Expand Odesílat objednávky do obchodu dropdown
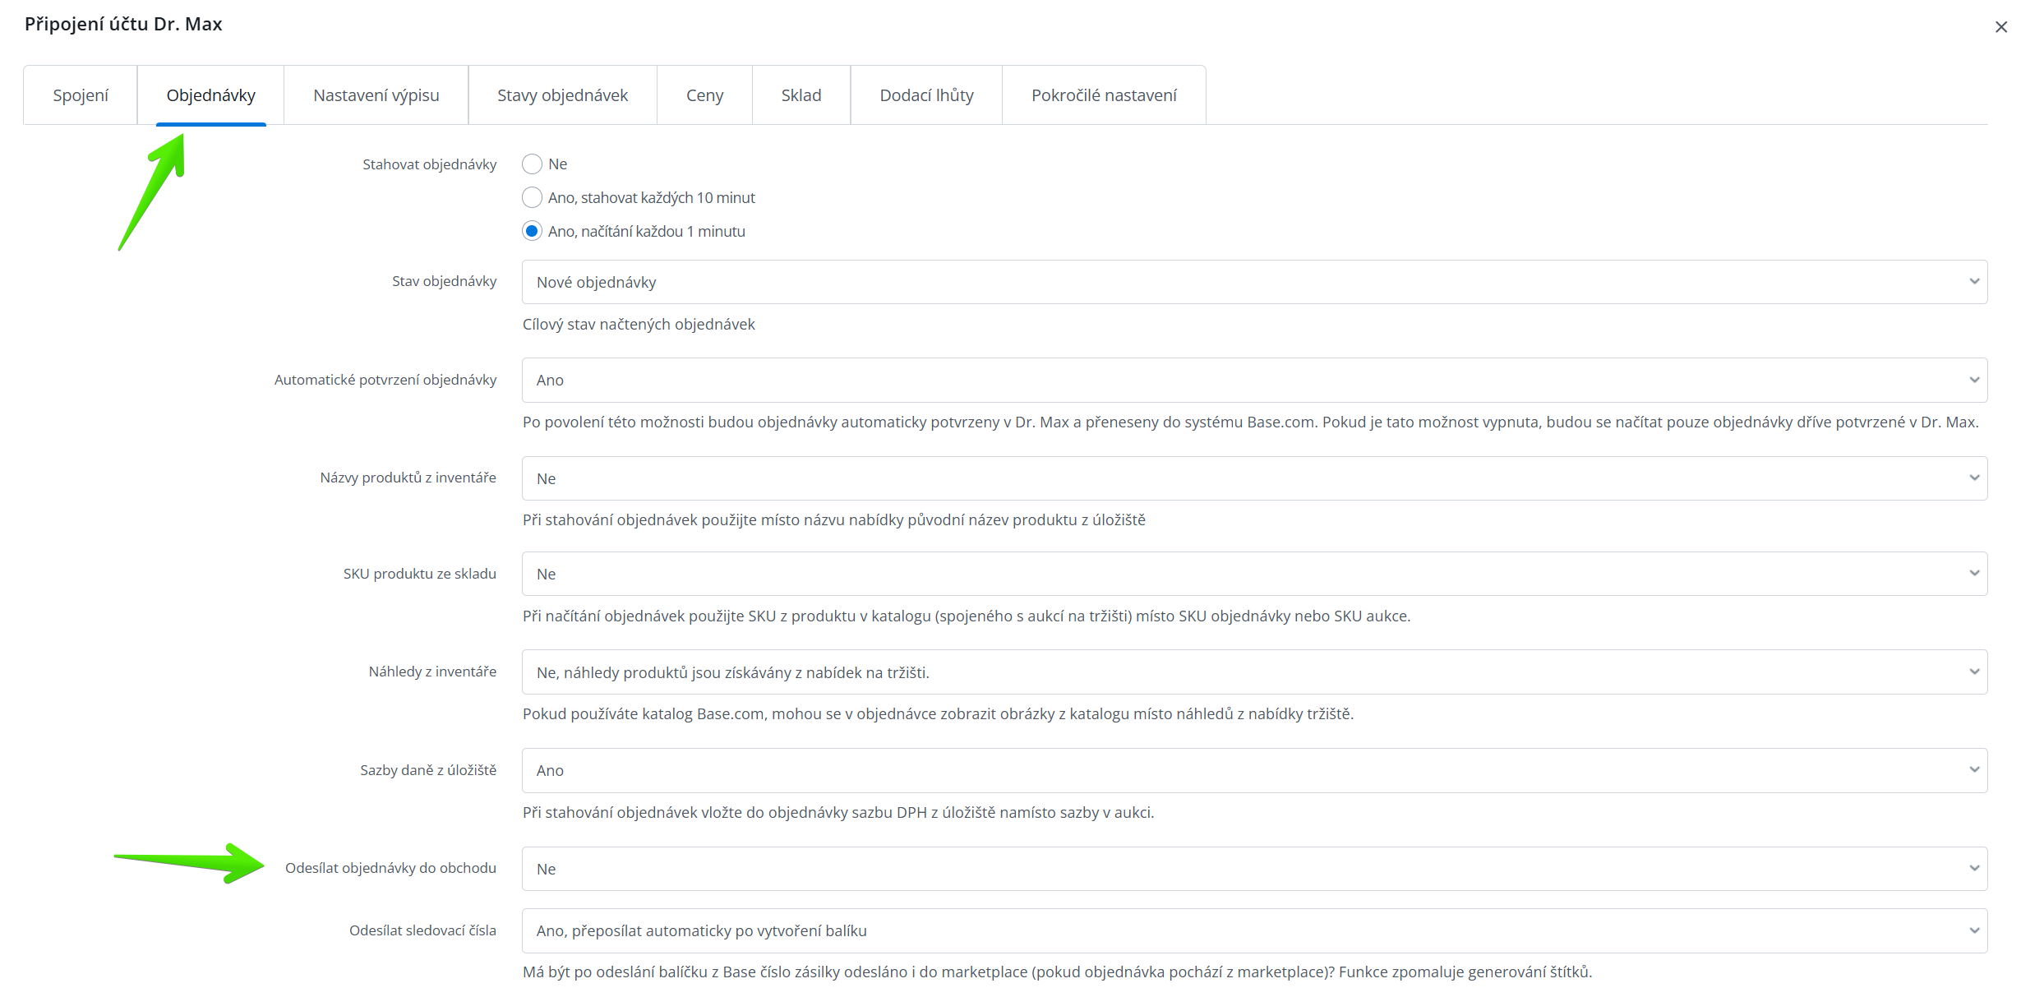This screenshot has height=997, width=2021. (1253, 869)
